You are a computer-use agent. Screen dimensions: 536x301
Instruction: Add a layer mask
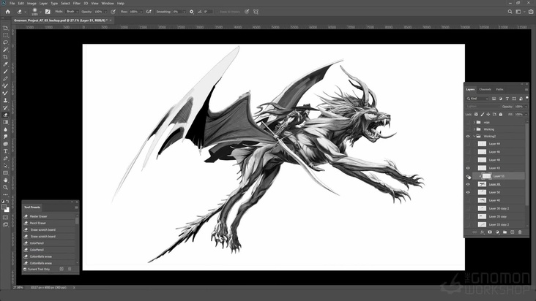490,232
